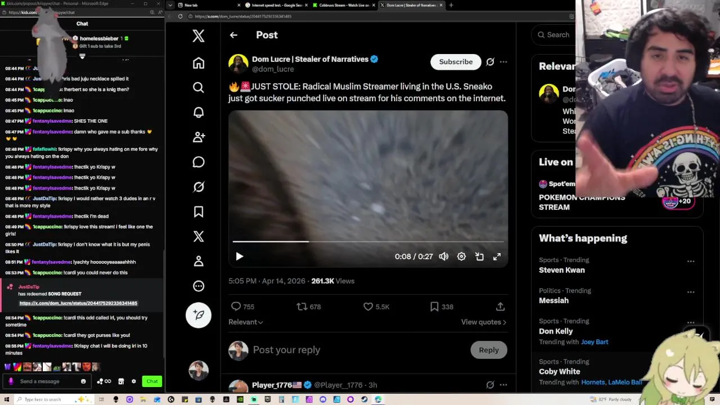Open Don Kelly trending topic
The image size is (720, 405).
(x=556, y=331)
